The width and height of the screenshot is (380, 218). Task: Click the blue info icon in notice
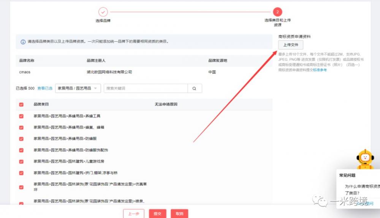pos(23,42)
